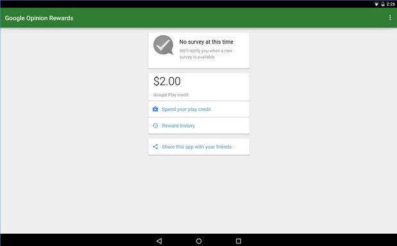This screenshot has width=397, height=246.
Task: Click the Google Play credit label
Action: click(171, 95)
